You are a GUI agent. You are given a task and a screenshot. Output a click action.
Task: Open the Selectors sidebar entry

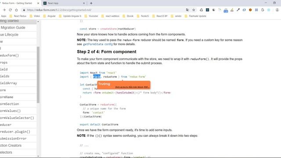point(18,152)
